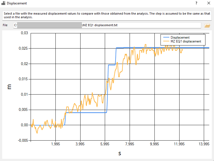Open the browse folder icon for file
Viewport: 214px width, 161px height.
pyautogui.click(x=207, y=25)
